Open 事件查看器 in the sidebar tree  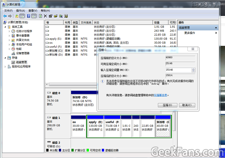click(x=22, y=36)
